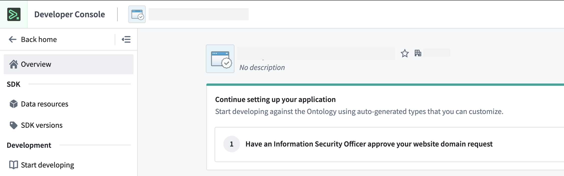Click the Developer Console title
Image resolution: width=564 pixels, height=176 pixels.
point(70,14)
